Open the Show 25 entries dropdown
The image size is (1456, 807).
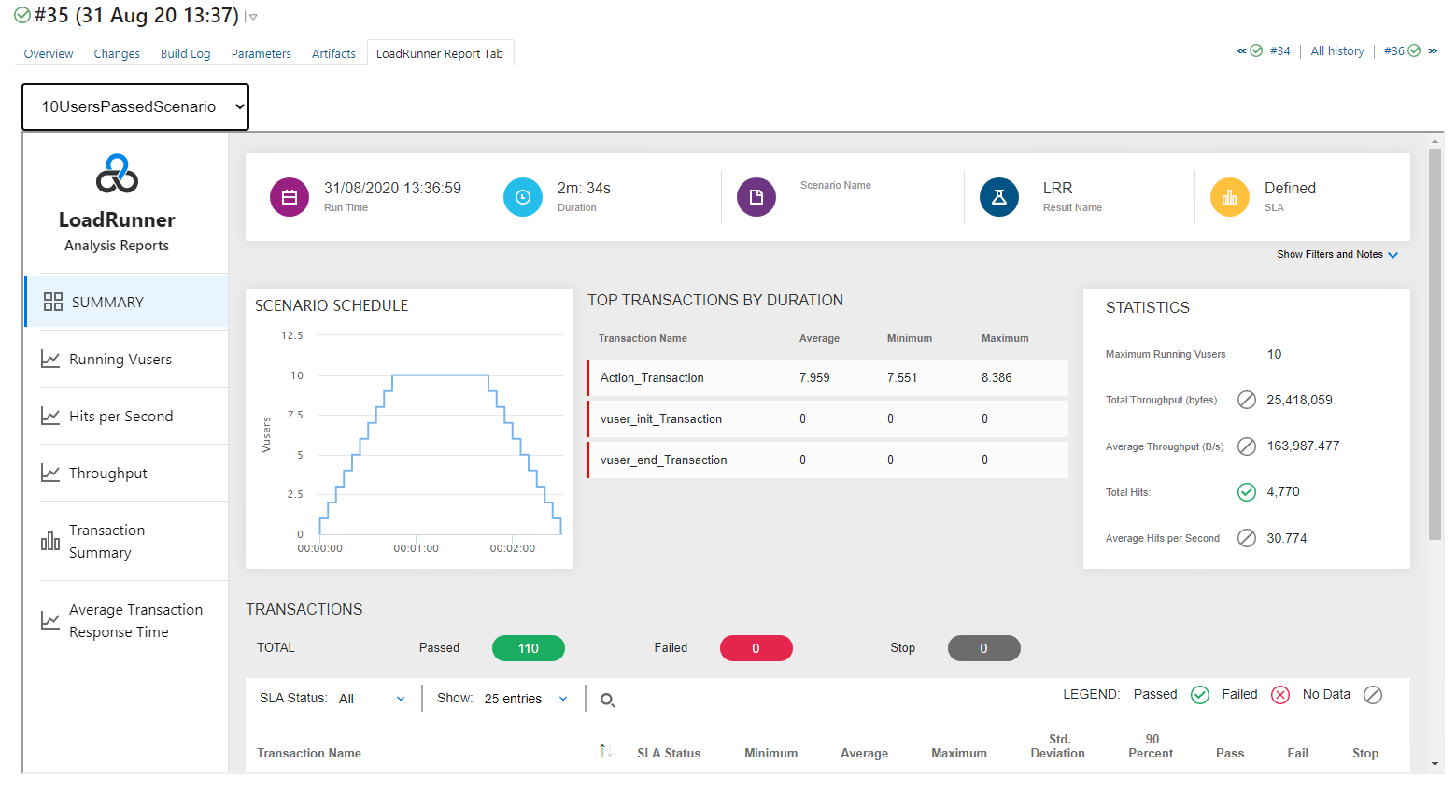[x=526, y=699]
